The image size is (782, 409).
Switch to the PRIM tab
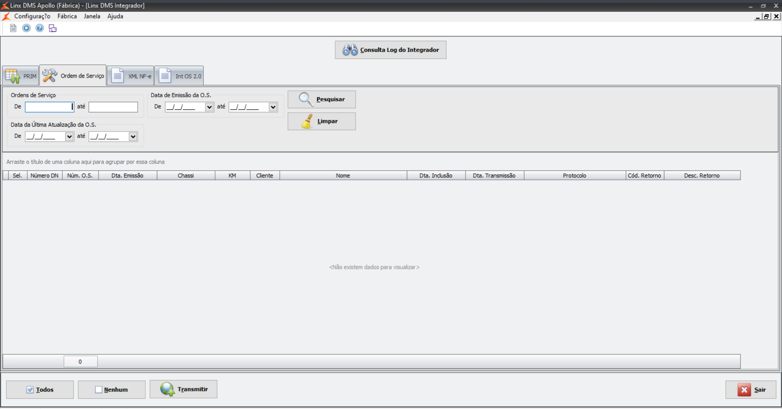tap(21, 76)
